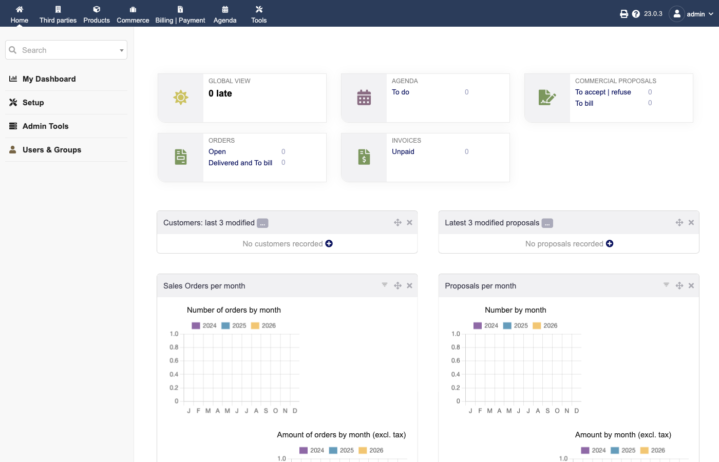Click the print page icon
719x462 pixels.
(x=624, y=14)
